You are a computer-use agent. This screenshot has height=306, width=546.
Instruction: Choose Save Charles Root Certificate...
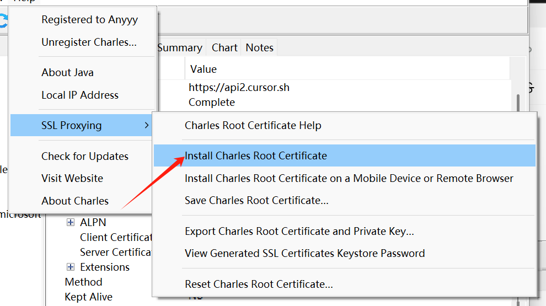pyautogui.click(x=344, y=201)
